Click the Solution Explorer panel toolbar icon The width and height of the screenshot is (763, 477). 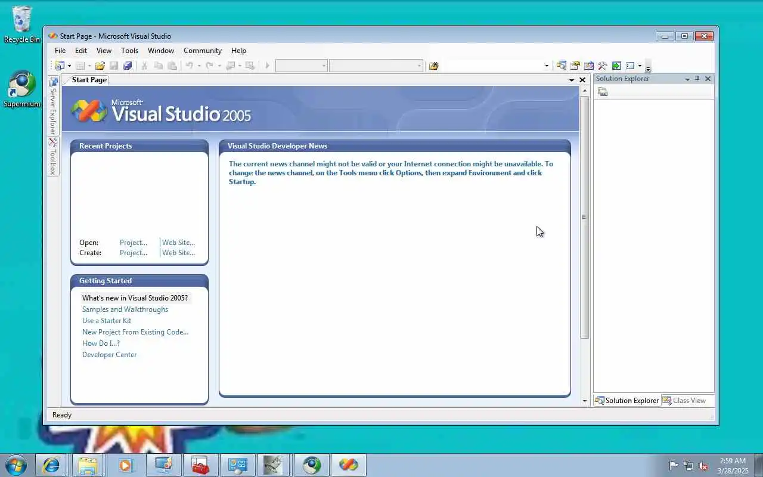point(603,92)
